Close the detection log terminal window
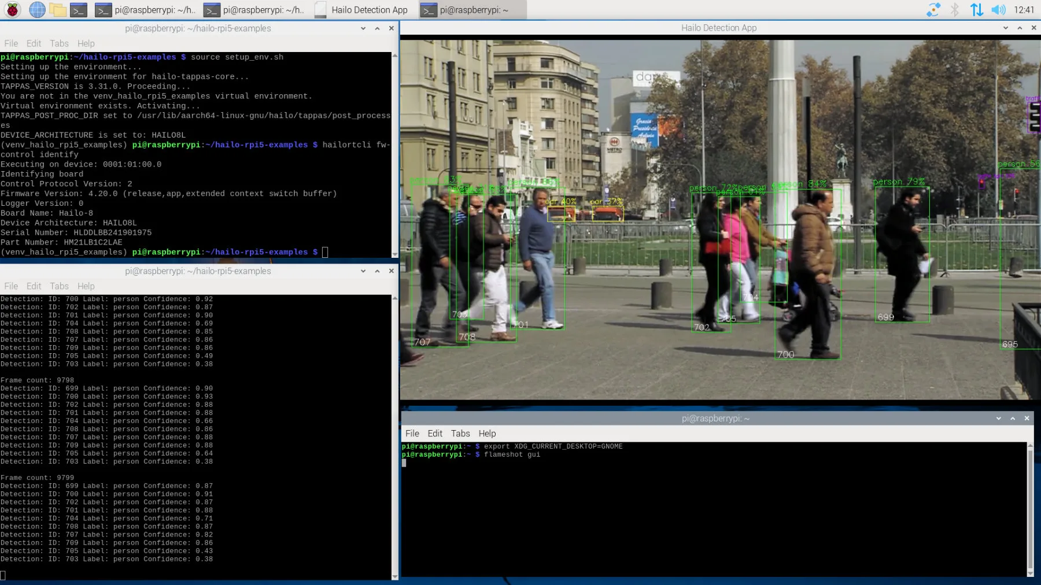This screenshot has height=585, width=1041. coord(392,271)
